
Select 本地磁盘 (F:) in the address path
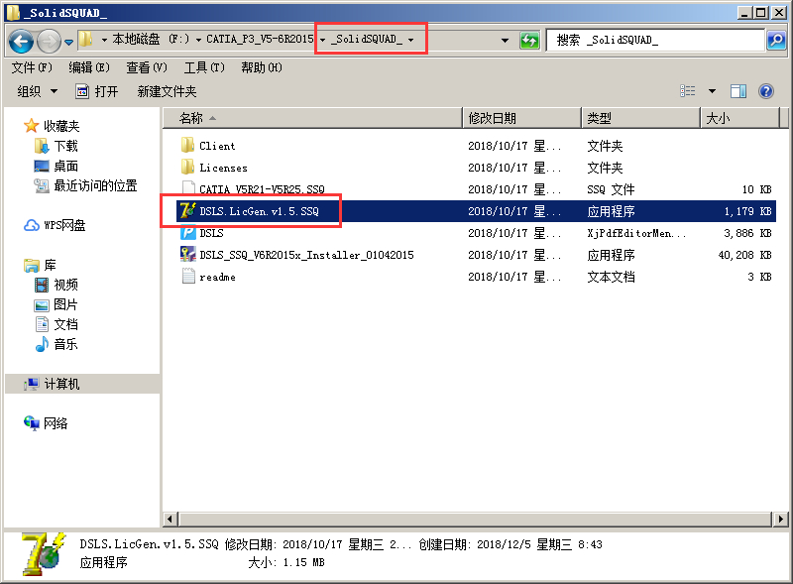[x=151, y=39]
